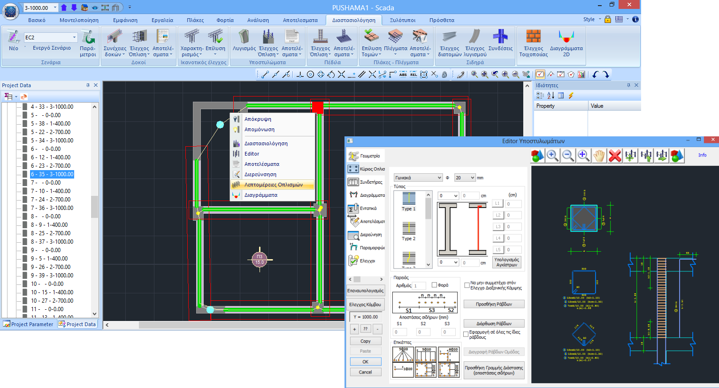This screenshot has width=719, height=388.
Task: Choose Διαγράμματα in context menu
Action: click(272, 195)
